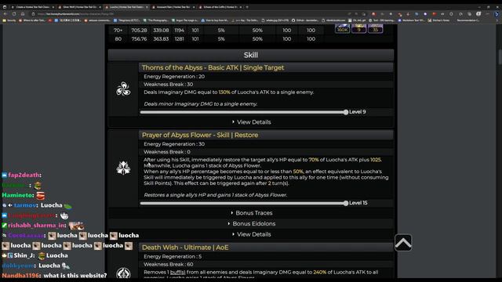
Task: Go back with the browser back arrow
Action: click(x=5, y=14)
